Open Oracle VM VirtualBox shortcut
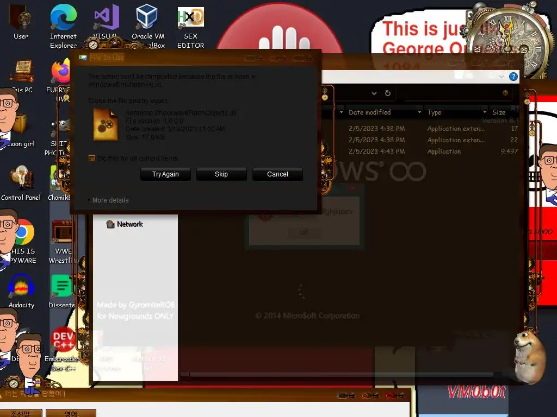 [x=148, y=26]
